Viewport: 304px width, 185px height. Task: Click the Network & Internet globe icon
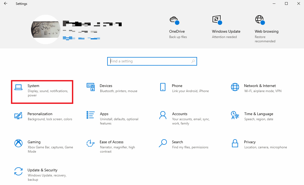click(x=235, y=87)
